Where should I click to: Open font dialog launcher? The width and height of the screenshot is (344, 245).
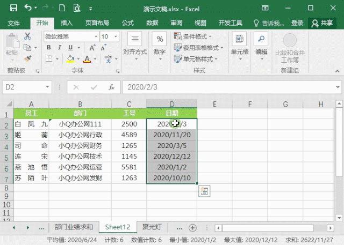(x=118, y=71)
